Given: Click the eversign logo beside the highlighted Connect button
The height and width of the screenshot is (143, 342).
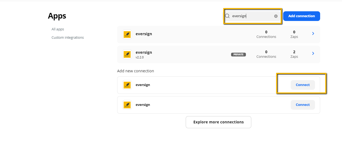Looking at the screenshot, I should [x=127, y=85].
